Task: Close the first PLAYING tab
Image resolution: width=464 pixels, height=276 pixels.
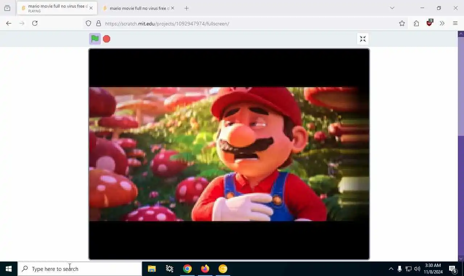Action: click(91, 8)
